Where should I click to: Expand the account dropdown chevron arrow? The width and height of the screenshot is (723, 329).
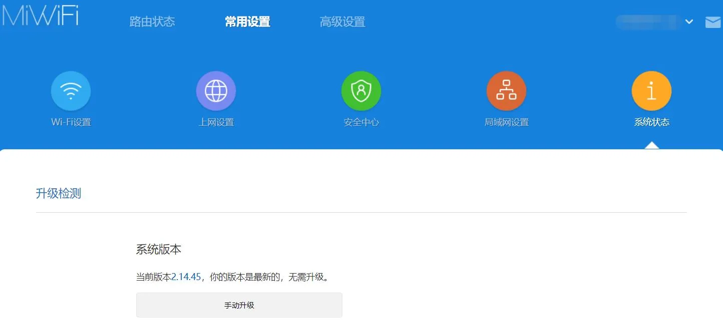click(x=689, y=22)
